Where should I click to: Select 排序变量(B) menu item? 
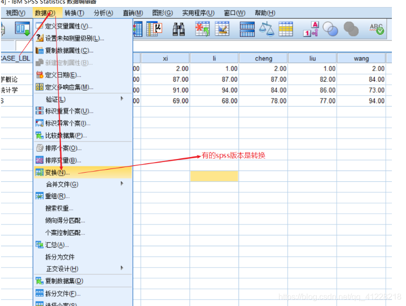(x=83, y=160)
